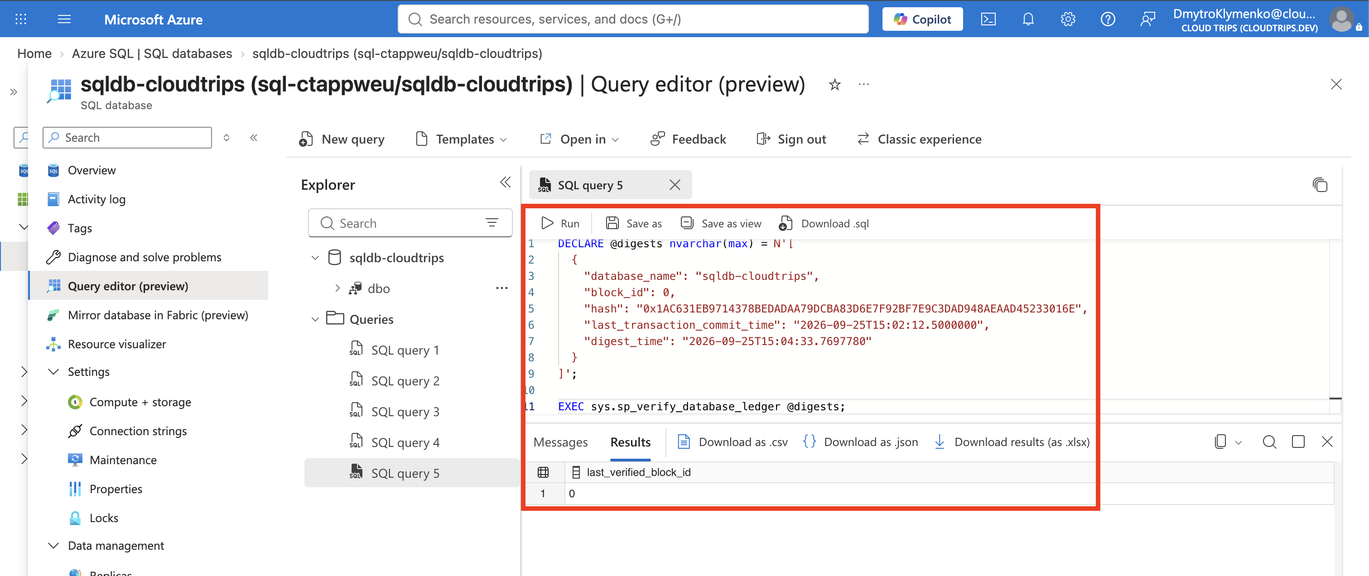Focus the resource menu Search box
Viewport: 1369px width, 576px height.
click(x=127, y=138)
